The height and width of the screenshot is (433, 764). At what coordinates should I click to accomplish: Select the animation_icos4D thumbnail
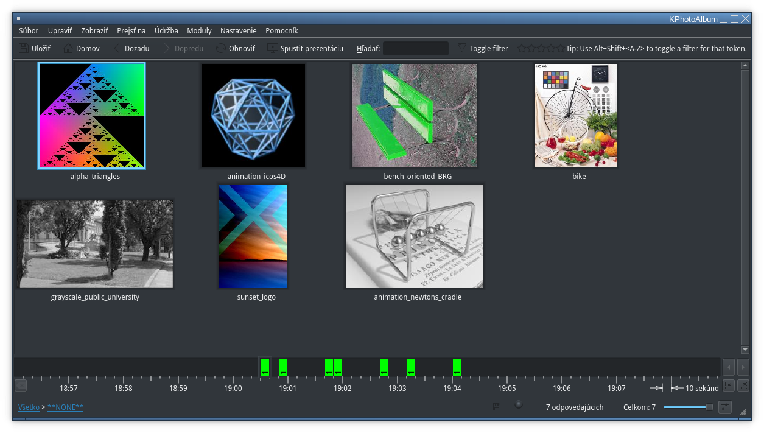pyautogui.click(x=253, y=116)
